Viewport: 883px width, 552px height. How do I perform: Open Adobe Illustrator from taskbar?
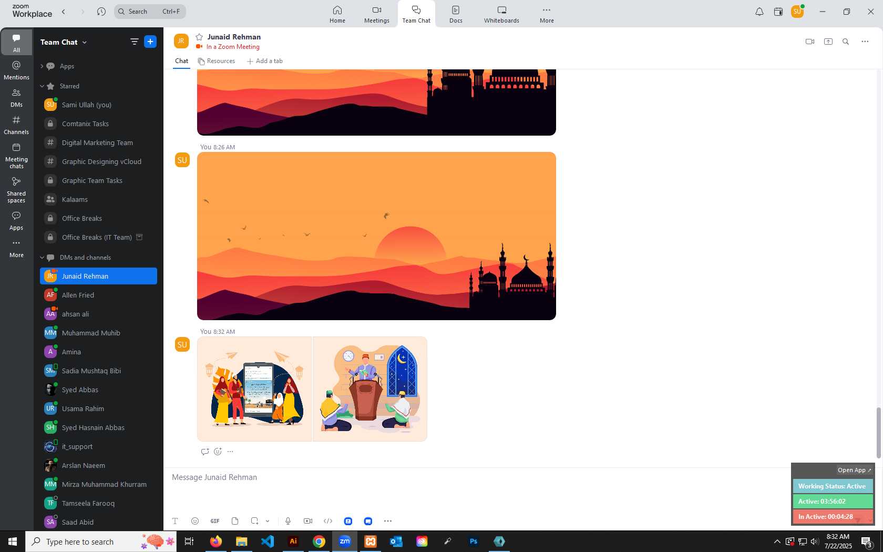293,541
